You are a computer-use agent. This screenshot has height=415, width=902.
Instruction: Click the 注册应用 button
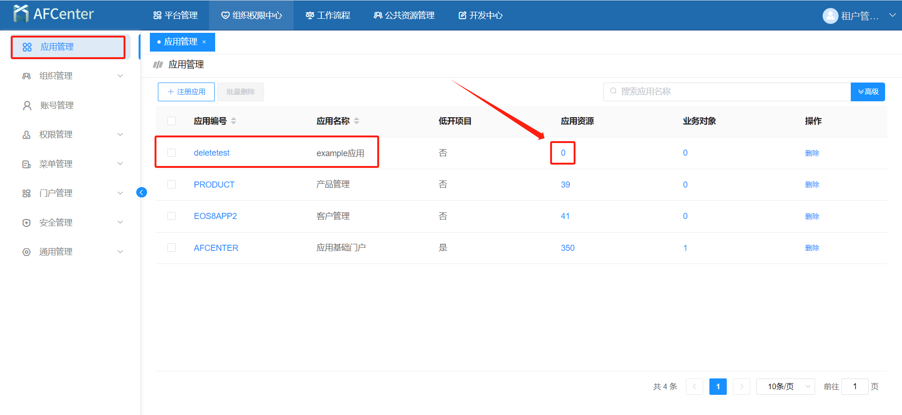(186, 92)
